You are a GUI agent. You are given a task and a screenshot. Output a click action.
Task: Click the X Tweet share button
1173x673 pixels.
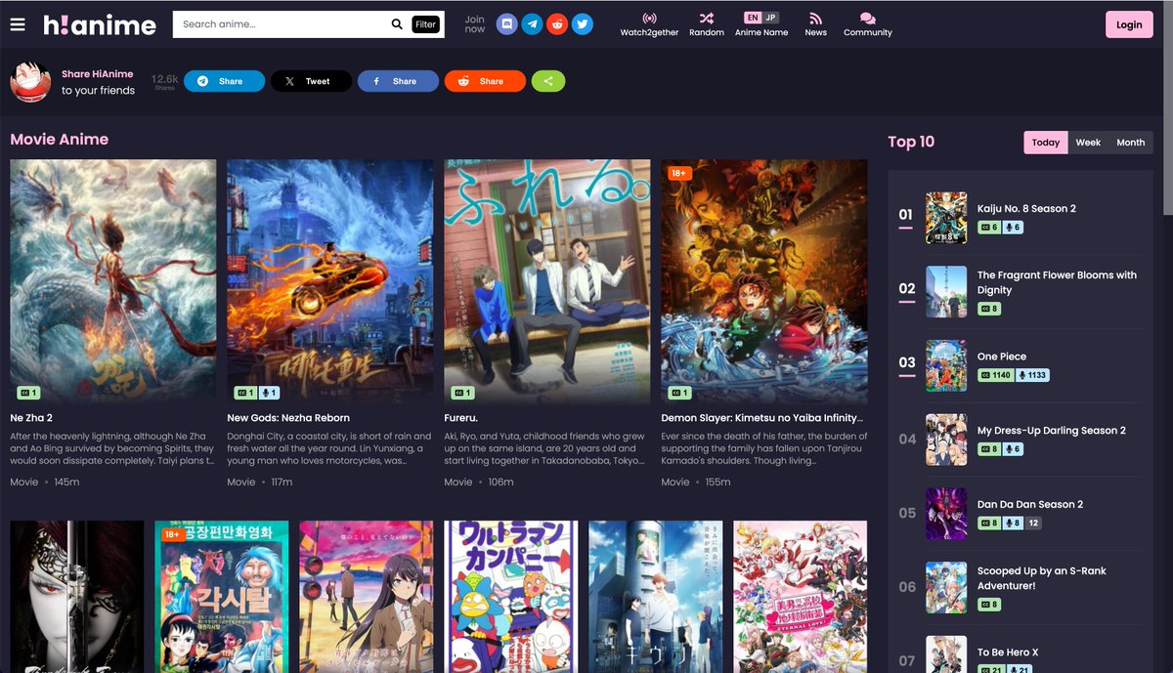[x=311, y=81]
